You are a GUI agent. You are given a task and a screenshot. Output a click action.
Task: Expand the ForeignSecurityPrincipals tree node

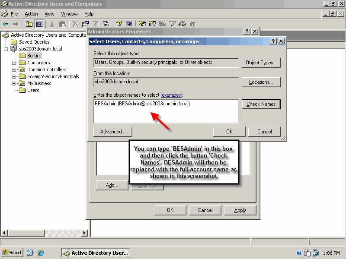[14, 77]
